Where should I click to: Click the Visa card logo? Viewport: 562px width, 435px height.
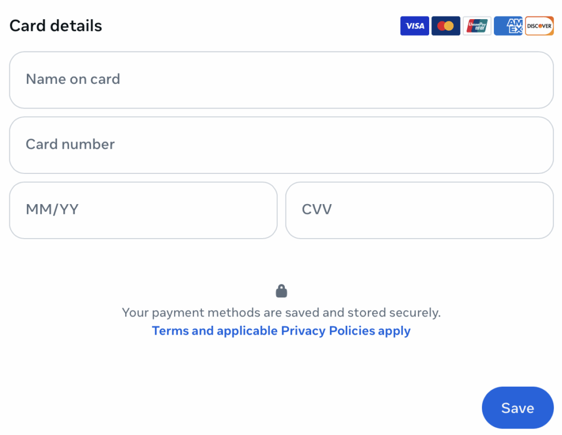pos(414,26)
